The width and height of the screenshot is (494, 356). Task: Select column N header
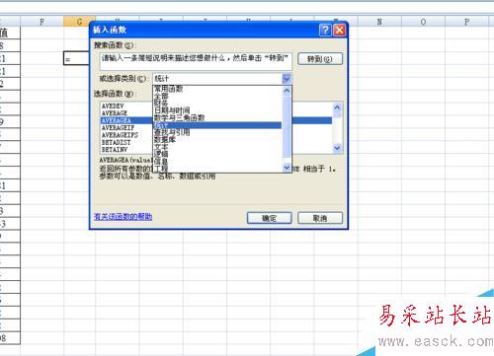[379, 22]
